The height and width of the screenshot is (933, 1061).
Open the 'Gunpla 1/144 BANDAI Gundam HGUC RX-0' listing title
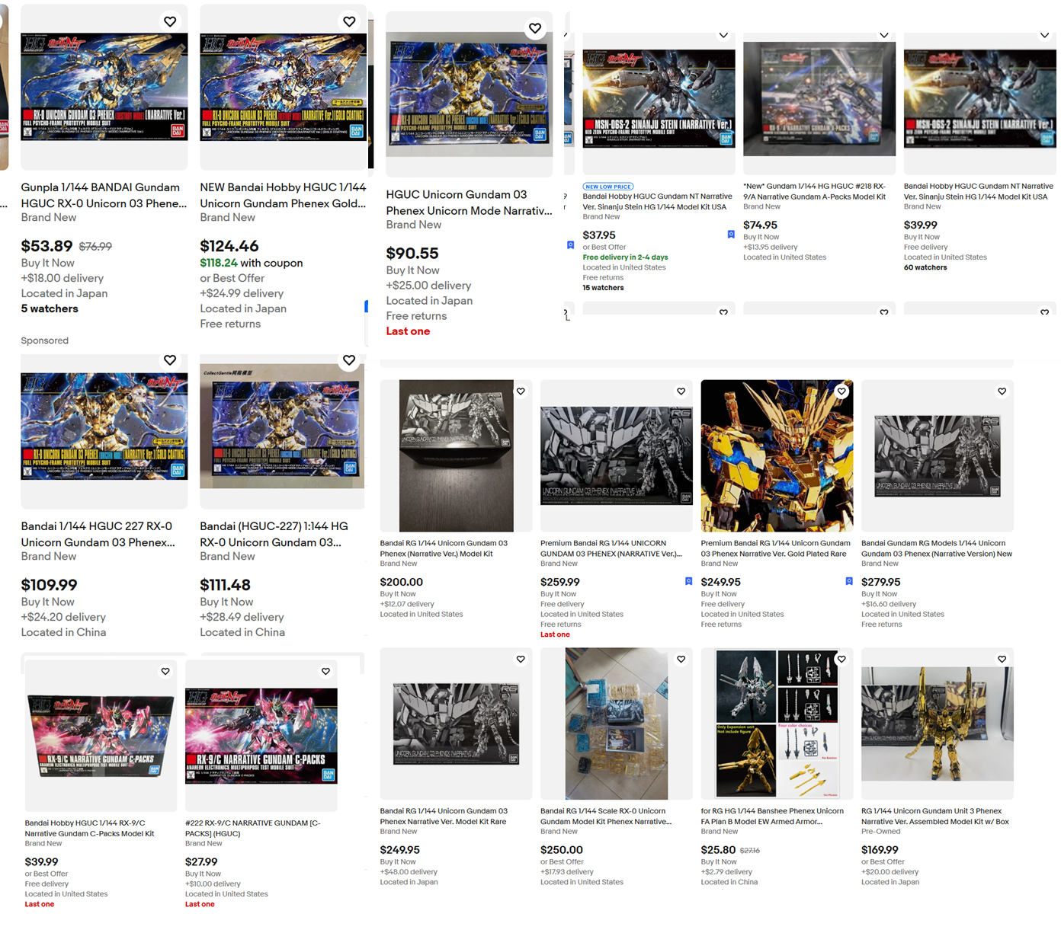(x=104, y=195)
